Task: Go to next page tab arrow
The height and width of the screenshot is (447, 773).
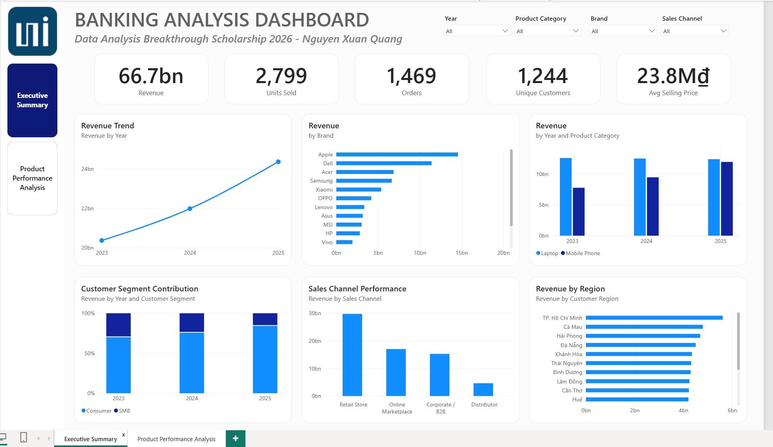Action: pyautogui.click(x=49, y=439)
